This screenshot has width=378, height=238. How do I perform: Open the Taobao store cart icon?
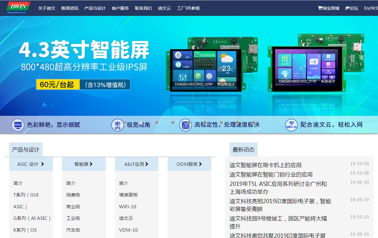tap(320, 8)
